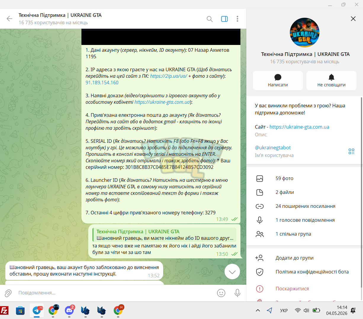363x319 pixels.
Task: Click the attach file paperclip icon
Action: (8, 293)
